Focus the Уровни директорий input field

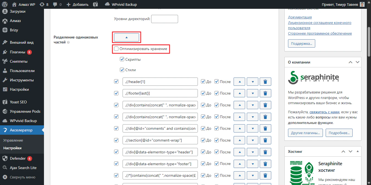pyautogui.click(x=164, y=19)
